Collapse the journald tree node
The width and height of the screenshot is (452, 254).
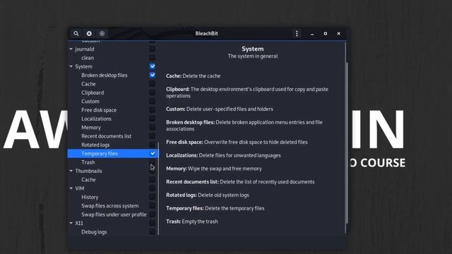coord(71,49)
